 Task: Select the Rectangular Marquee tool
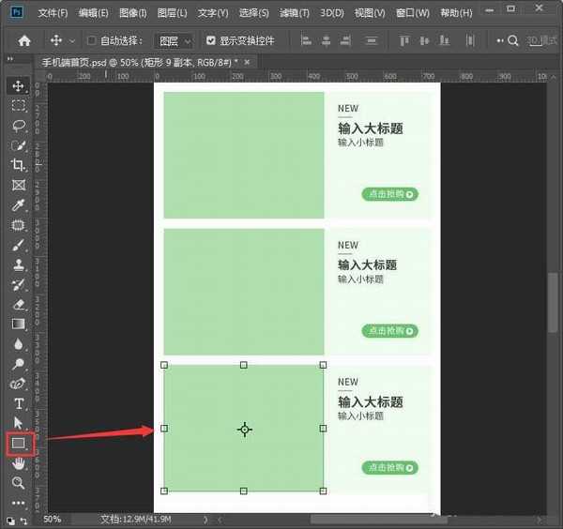pyautogui.click(x=19, y=105)
